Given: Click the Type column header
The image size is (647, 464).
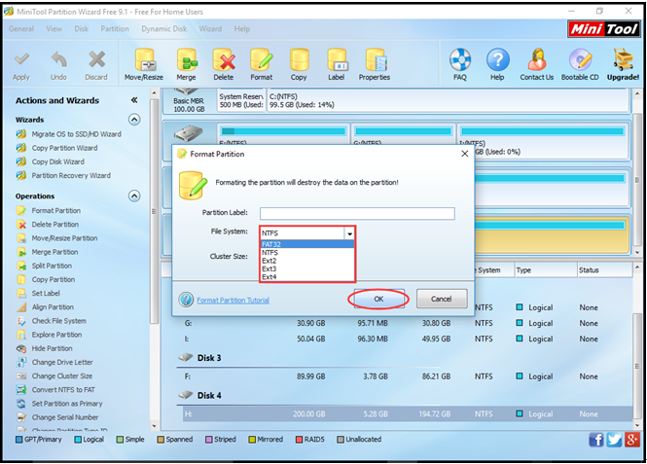Looking at the screenshot, I should pyautogui.click(x=546, y=270).
